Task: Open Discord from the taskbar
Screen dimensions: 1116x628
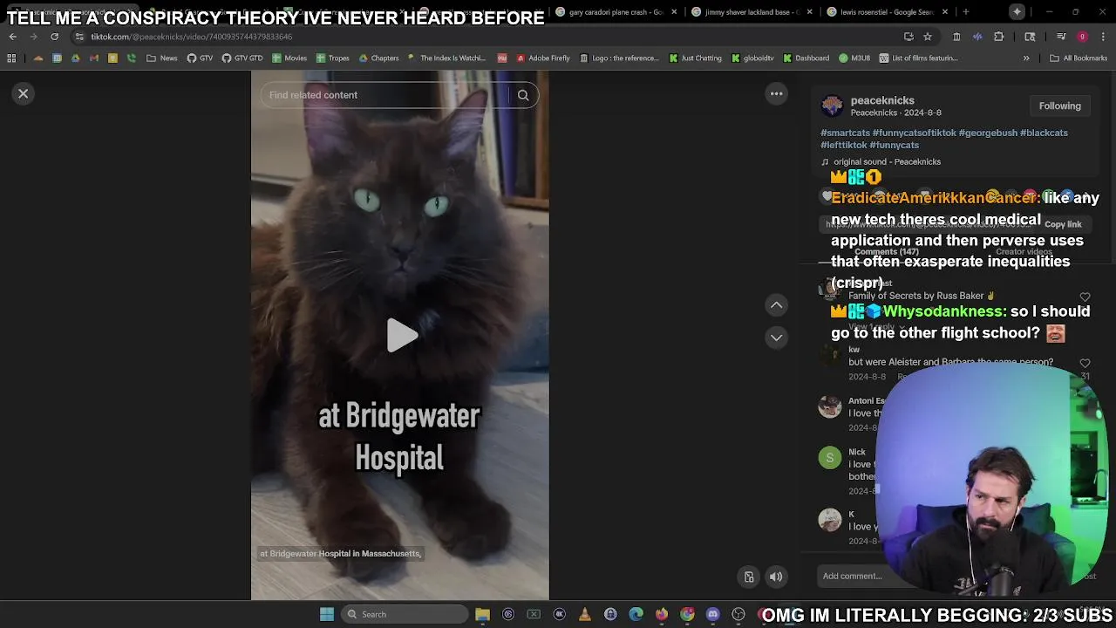Action: click(712, 614)
